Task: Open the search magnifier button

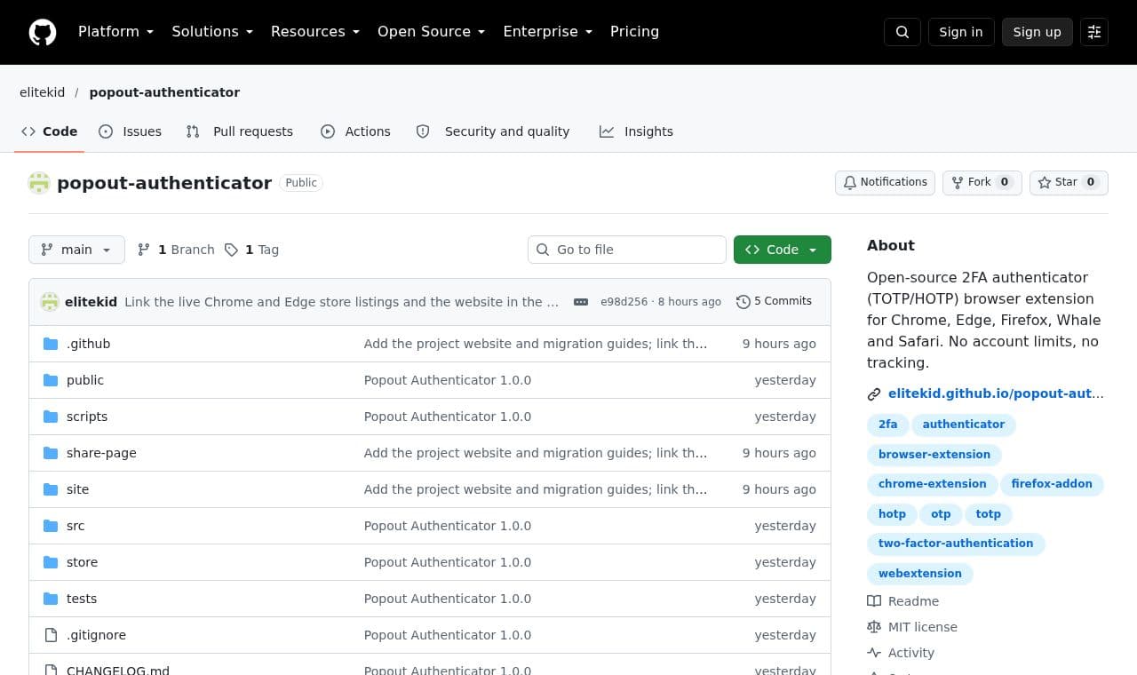Action: (x=902, y=32)
